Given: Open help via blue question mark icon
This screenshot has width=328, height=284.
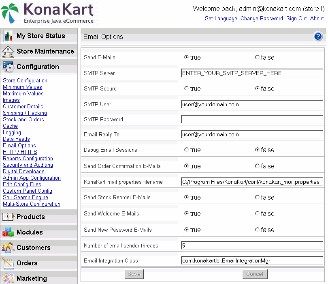Looking at the screenshot, I should [x=318, y=37].
